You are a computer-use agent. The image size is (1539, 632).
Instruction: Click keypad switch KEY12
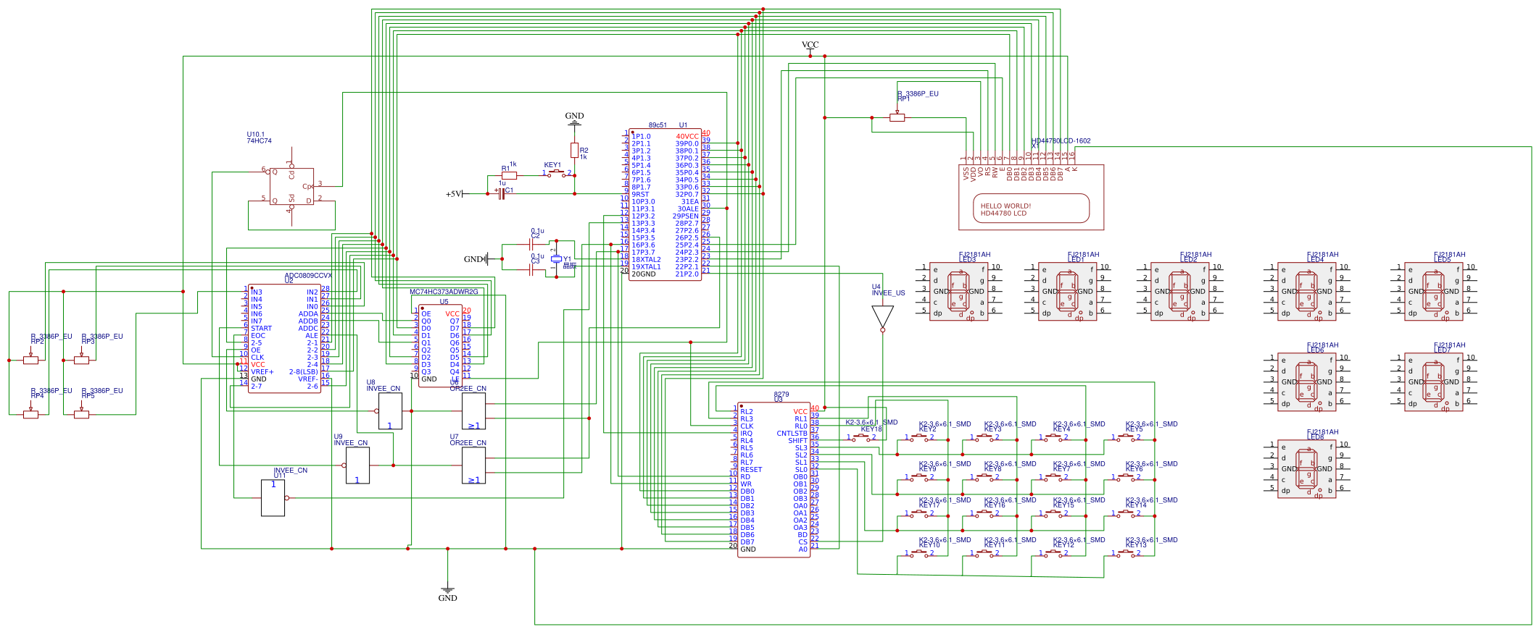point(1053,552)
